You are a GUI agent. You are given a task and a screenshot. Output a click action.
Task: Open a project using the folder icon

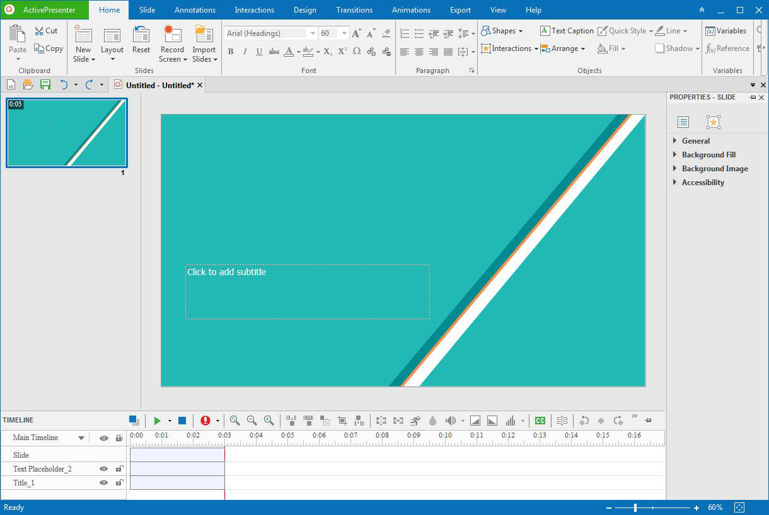28,85
